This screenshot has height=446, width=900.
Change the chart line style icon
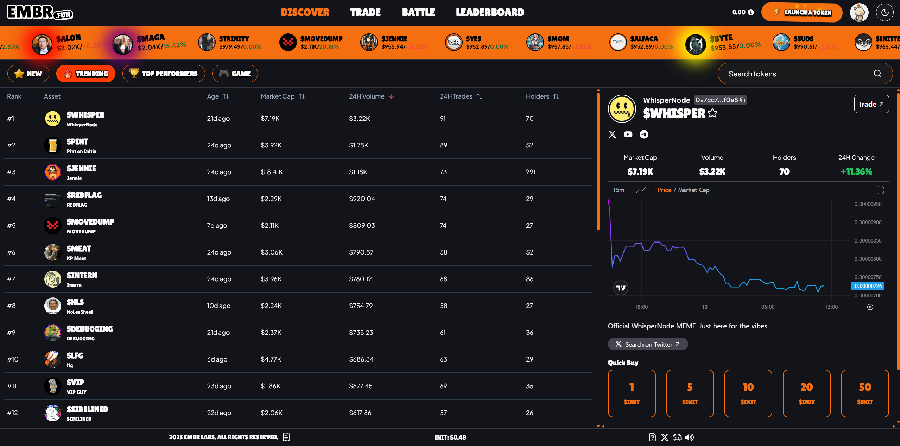(641, 190)
